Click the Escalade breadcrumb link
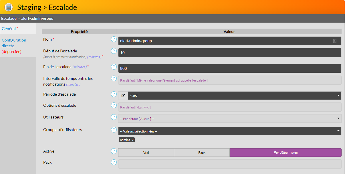 [8, 18]
